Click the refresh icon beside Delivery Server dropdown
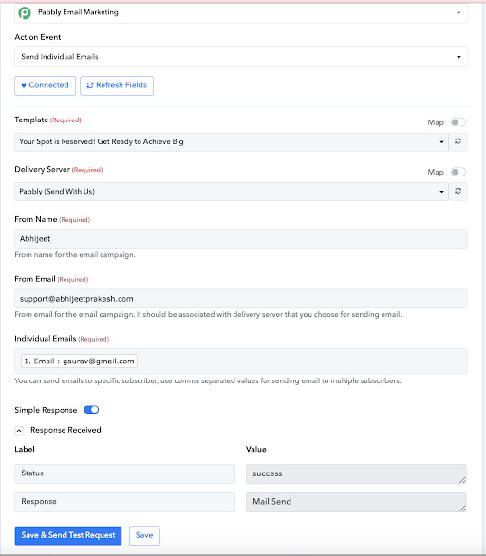486x556 pixels. pos(458,191)
